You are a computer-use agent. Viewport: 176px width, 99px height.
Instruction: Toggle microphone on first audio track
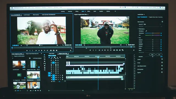[62, 75]
